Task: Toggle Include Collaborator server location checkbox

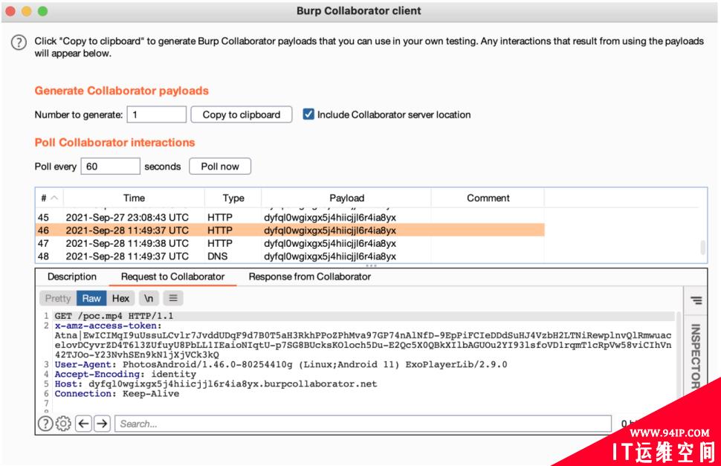Action: coord(308,114)
